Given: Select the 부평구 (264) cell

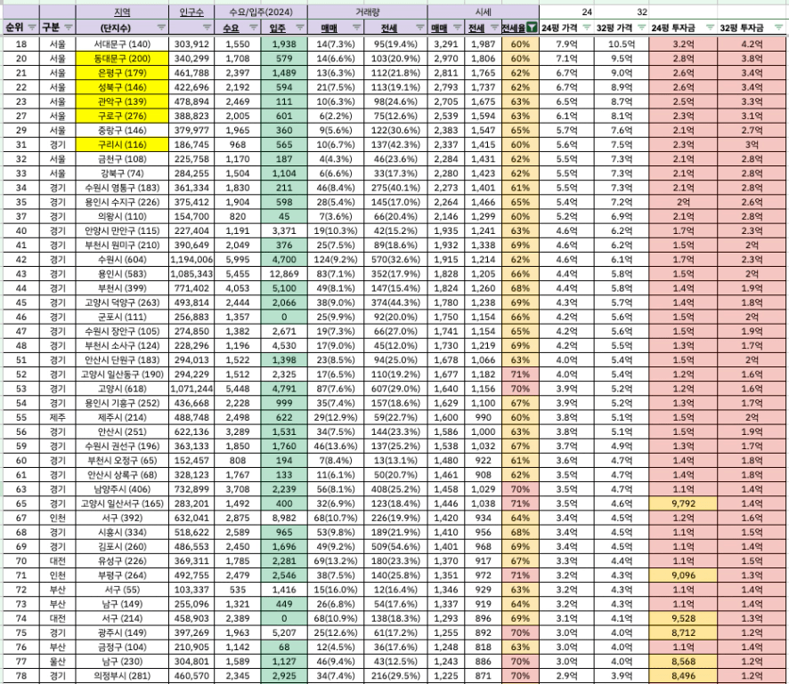Looking at the screenshot, I should pos(122,575).
